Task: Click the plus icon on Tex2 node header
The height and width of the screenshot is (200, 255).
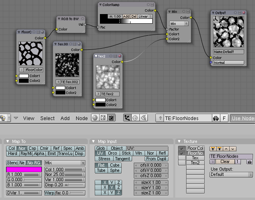Action: pos(111,56)
